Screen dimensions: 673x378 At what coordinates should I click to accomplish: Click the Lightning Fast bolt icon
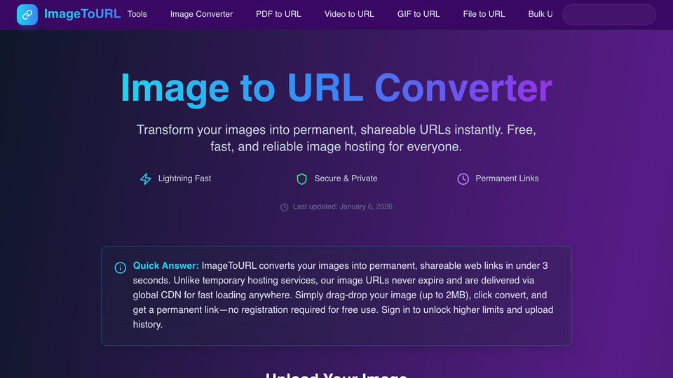(146, 178)
